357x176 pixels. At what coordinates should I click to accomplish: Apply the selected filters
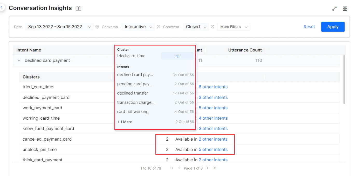(x=333, y=27)
